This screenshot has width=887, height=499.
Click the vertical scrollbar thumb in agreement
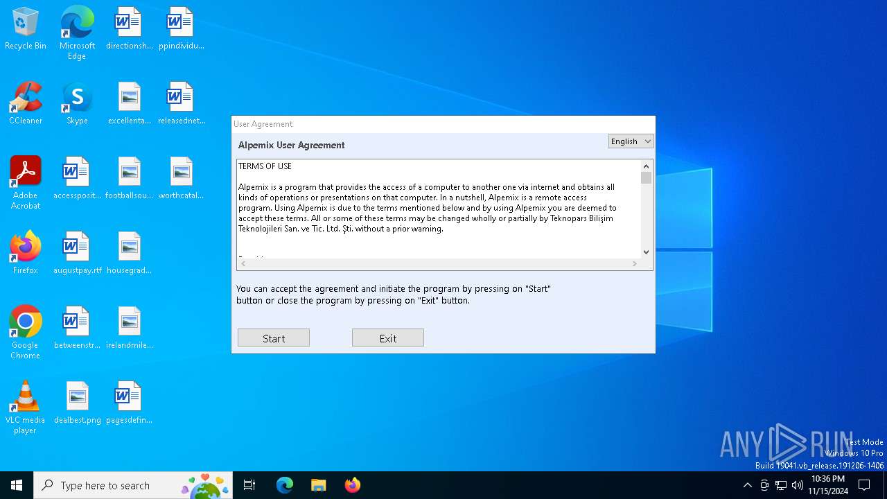pos(646,178)
